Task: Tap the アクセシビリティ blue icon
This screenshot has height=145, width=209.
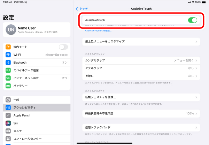Action: pyautogui.click(x=8, y=107)
